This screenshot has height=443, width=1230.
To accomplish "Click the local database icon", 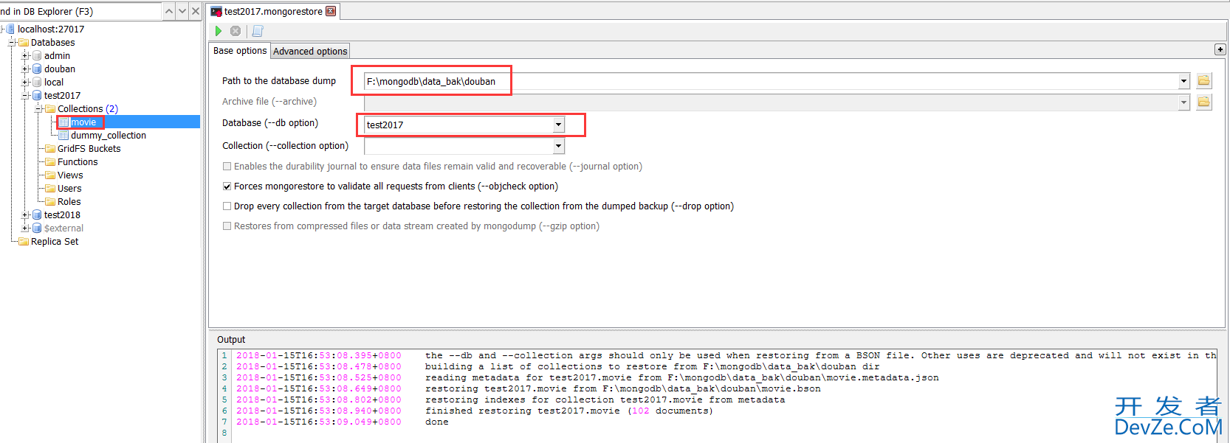I will 37,83.
